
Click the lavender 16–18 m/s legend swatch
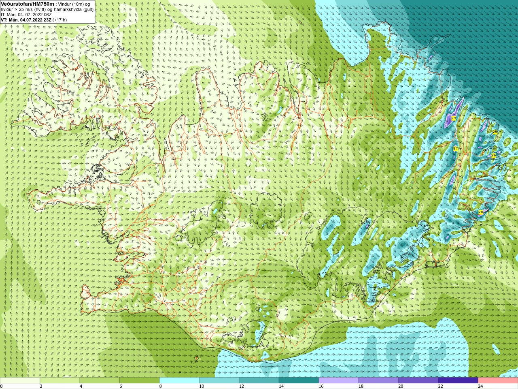pos(339,380)
